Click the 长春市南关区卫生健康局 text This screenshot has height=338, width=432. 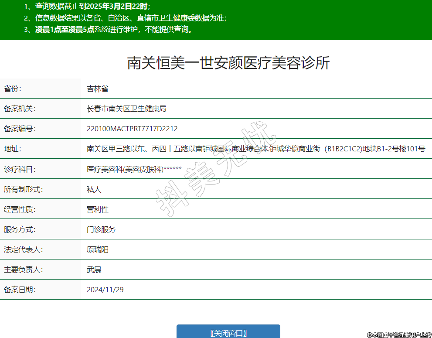(126, 109)
